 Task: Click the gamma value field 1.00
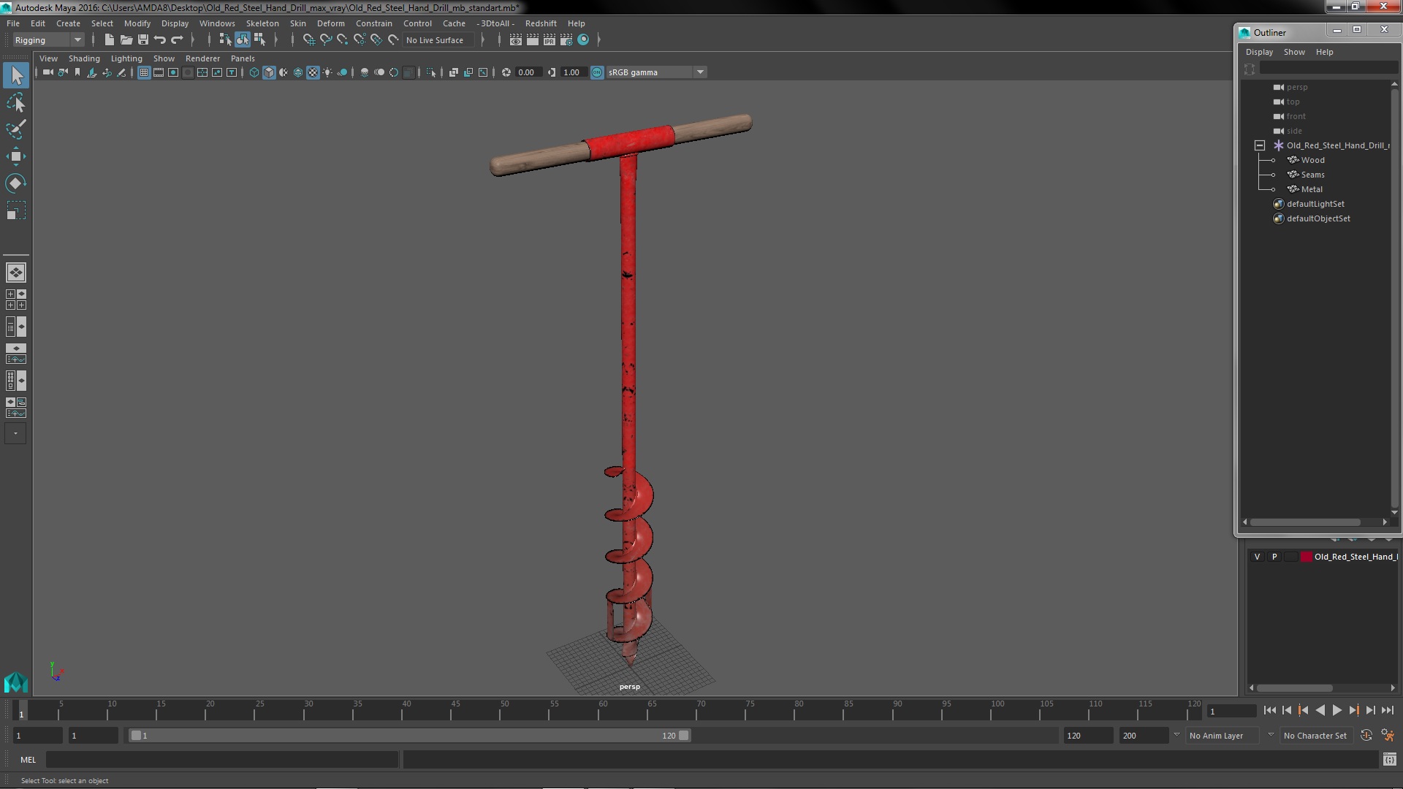pos(573,72)
